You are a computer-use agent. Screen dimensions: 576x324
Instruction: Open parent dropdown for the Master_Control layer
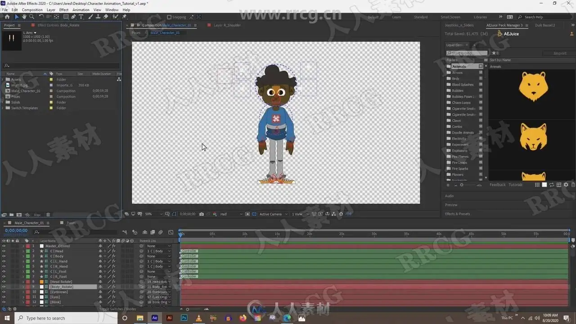click(x=158, y=246)
